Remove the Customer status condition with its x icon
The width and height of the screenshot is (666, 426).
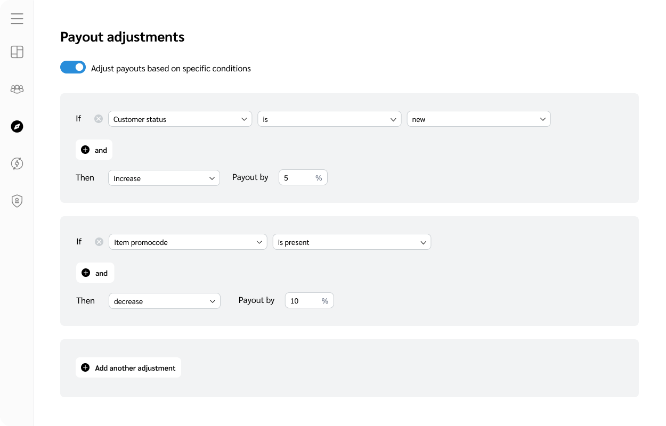(98, 118)
